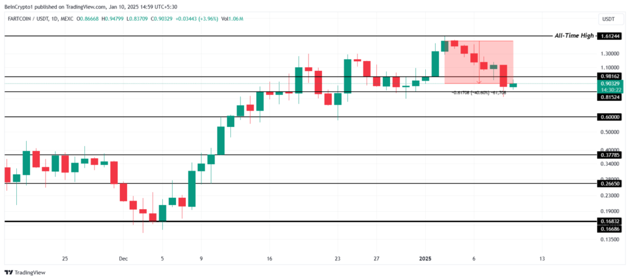Select the 0.16832 price level label

pos(610,221)
